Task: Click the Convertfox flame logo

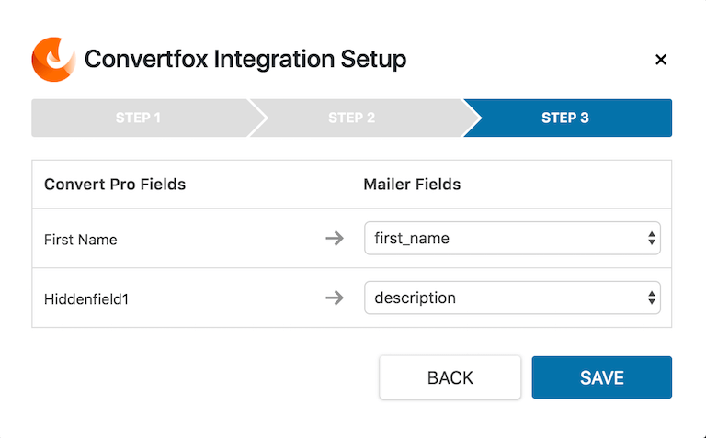Action: point(53,60)
